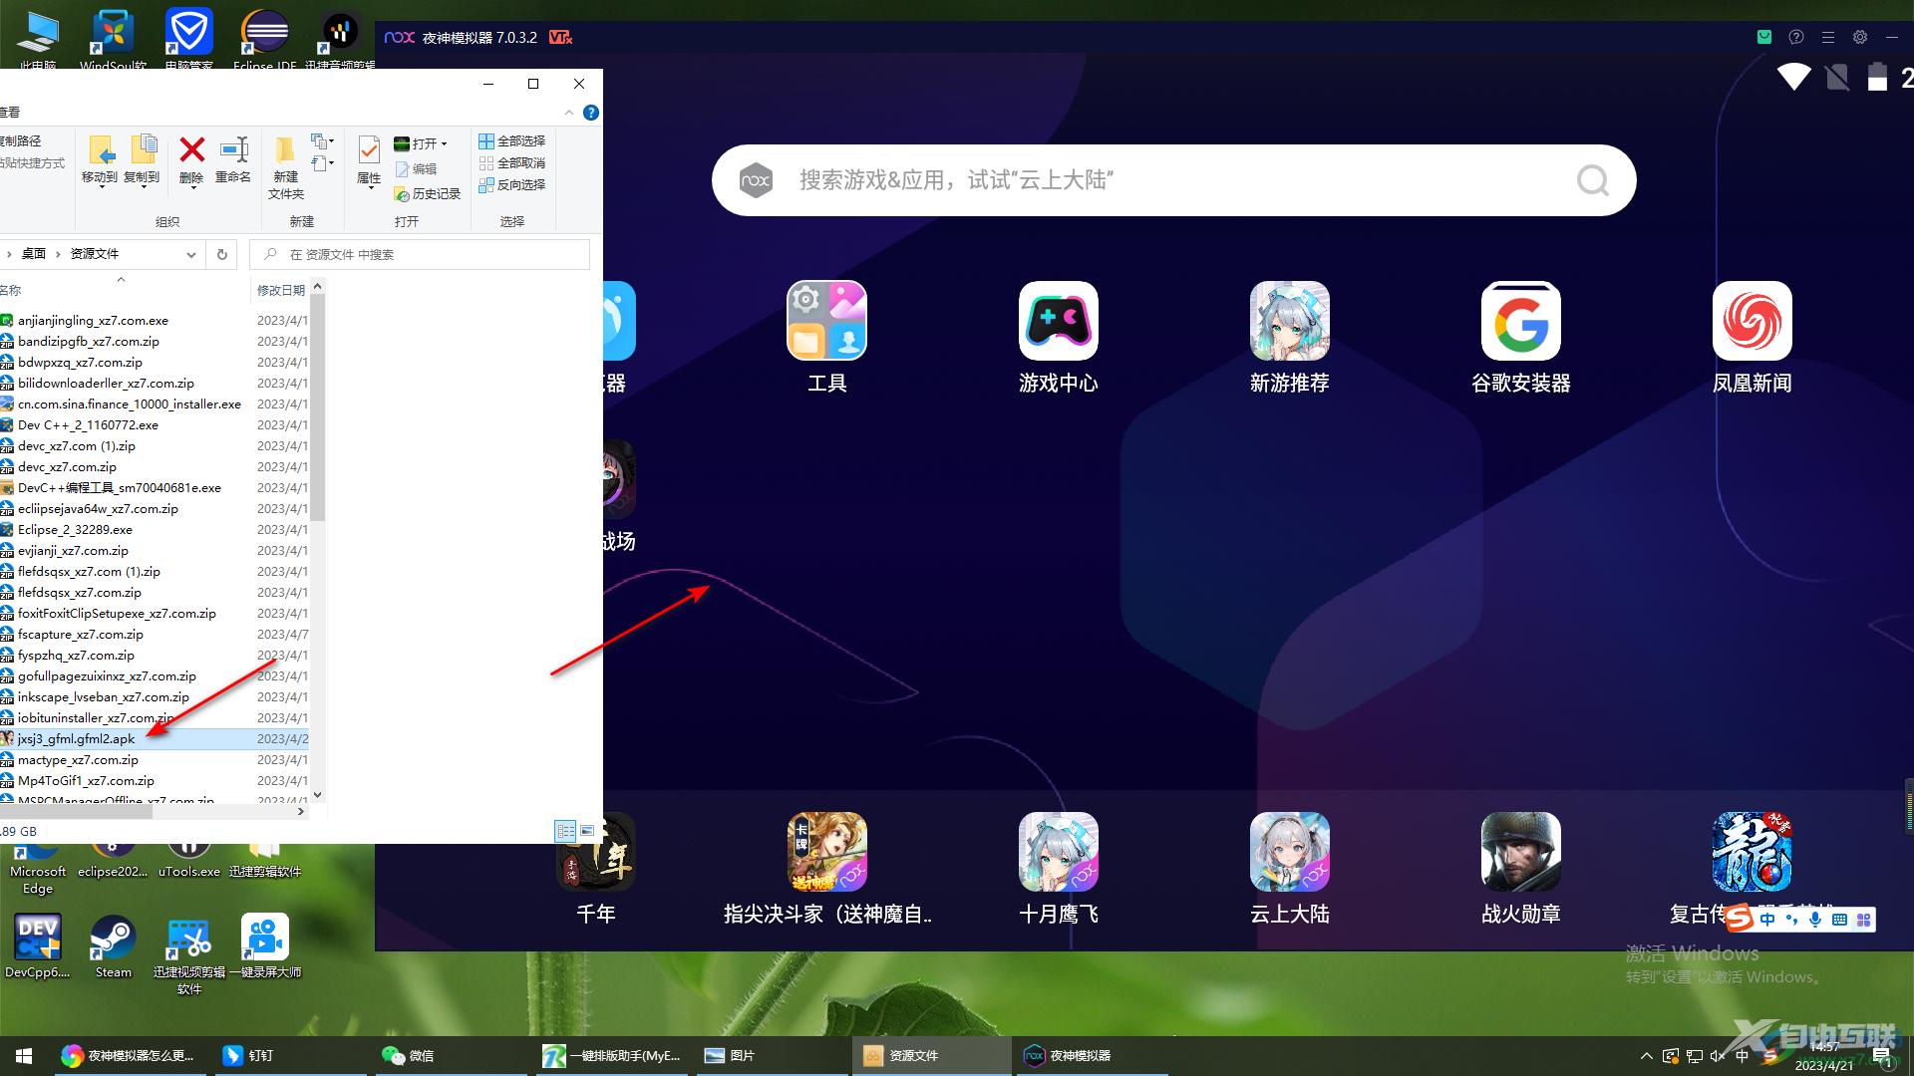The width and height of the screenshot is (1914, 1076).
Task: Toggle Sogou 中 Chinese/English mode
Action: pos(1767,920)
